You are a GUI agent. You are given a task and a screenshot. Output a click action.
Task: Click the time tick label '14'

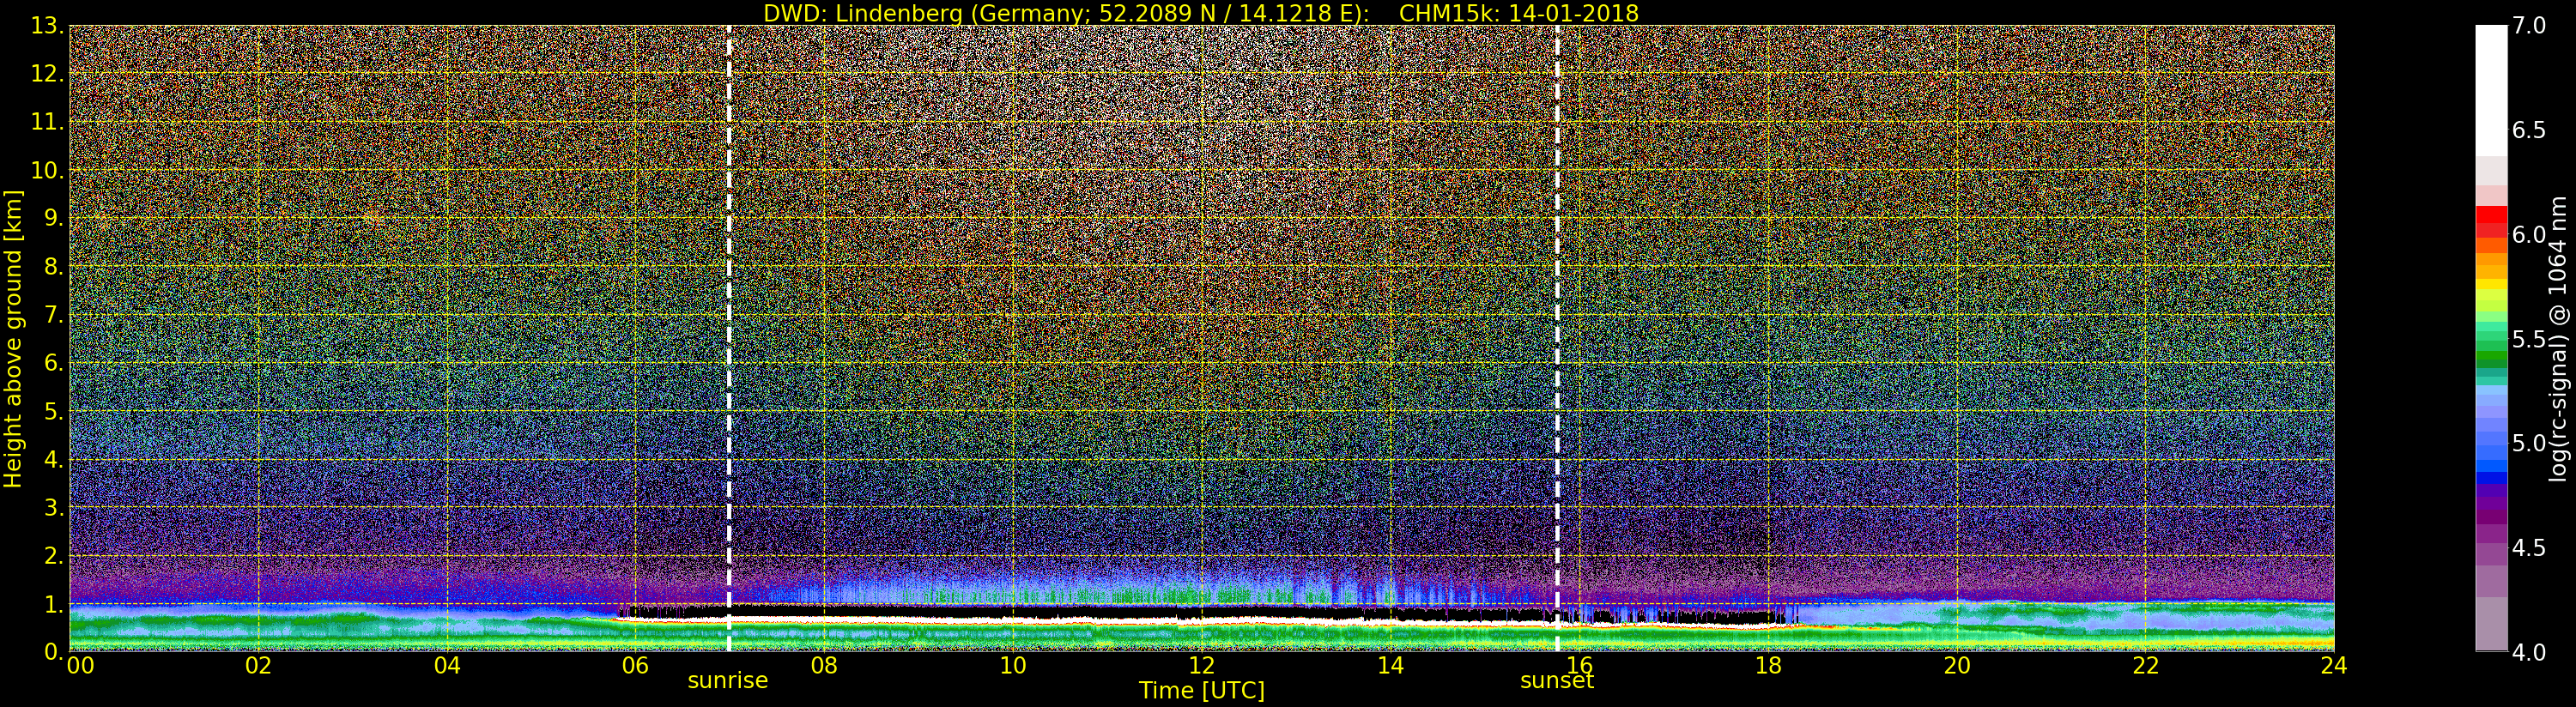coord(1390,666)
